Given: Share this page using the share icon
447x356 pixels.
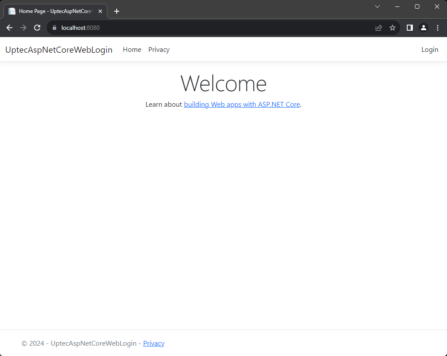Looking at the screenshot, I should [x=379, y=28].
